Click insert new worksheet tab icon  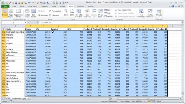coord(29,99)
